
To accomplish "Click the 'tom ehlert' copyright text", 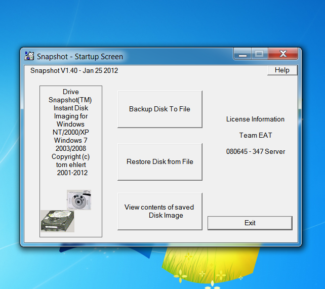I will pyautogui.click(x=71, y=164).
